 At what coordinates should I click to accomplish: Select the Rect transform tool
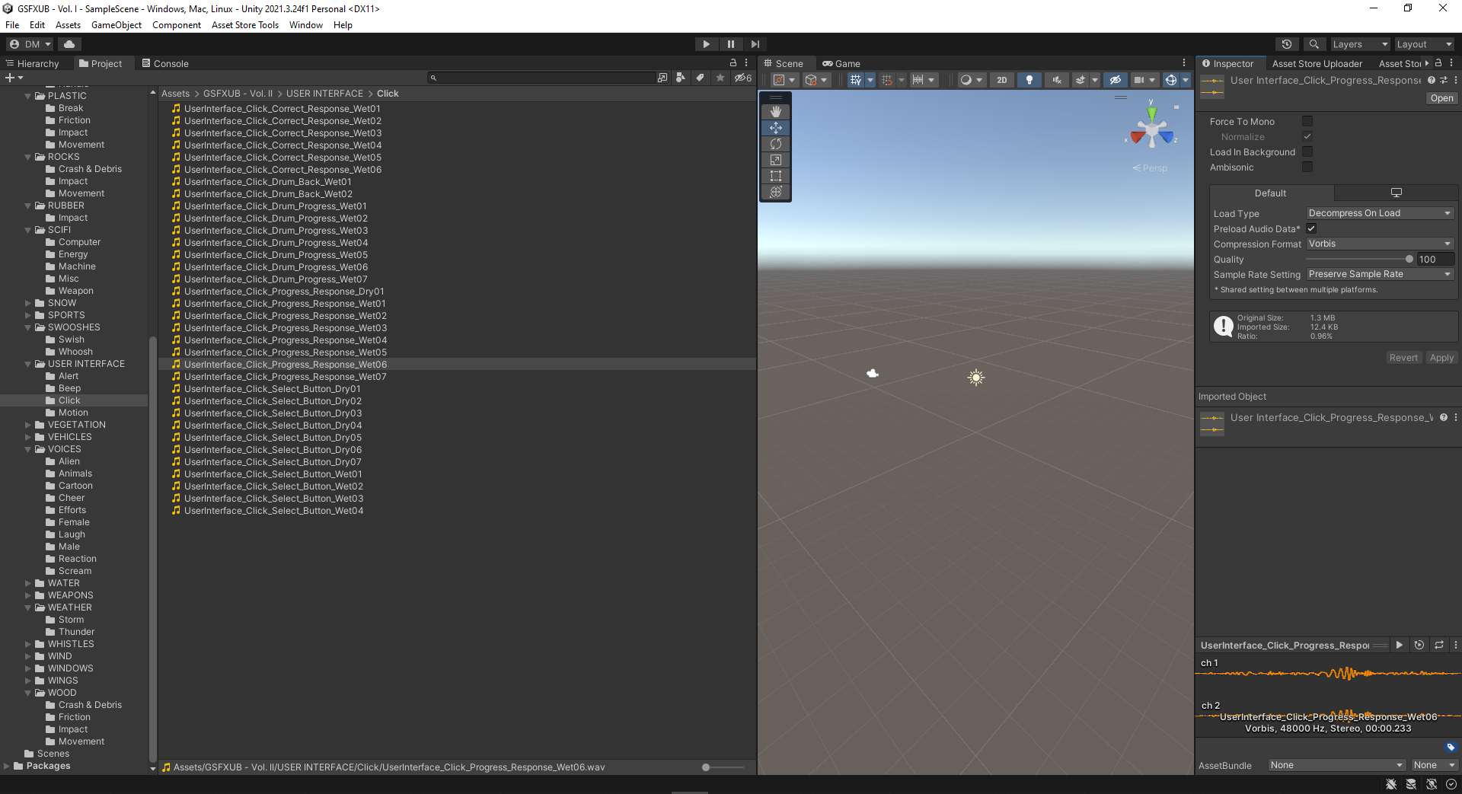(776, 176)
